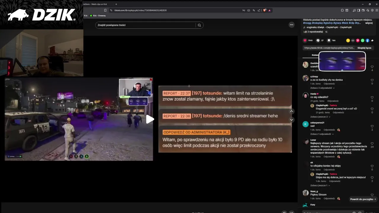Click the Brave shield icon in address bar

[265, 10]
